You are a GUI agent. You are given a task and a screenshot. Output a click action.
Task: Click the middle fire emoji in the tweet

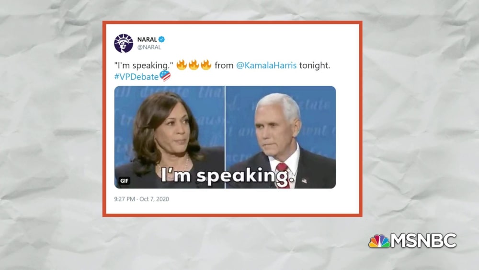point(194,65)
